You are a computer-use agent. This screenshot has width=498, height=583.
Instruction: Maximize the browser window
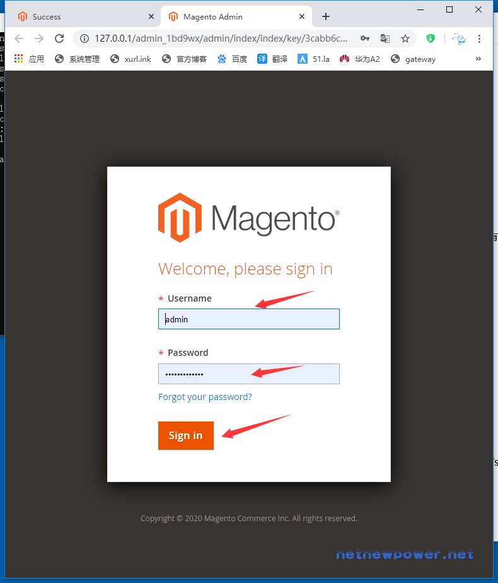pyautogui.click(x=449, y=9)
